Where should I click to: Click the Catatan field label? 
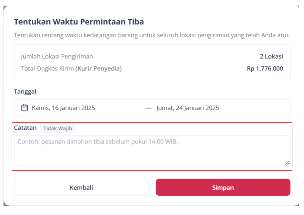pyautogui.click(x=25, y=128)
